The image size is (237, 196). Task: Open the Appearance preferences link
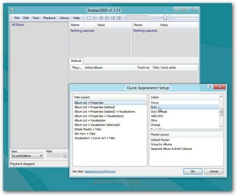[100, 171]
